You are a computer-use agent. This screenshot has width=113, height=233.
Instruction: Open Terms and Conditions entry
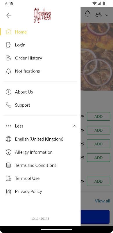point(40,165)
